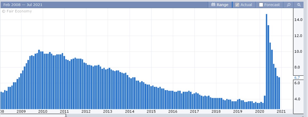The image size is (308, 117).
Task: Click the last bar at 6.7
Action: point(279,93)
